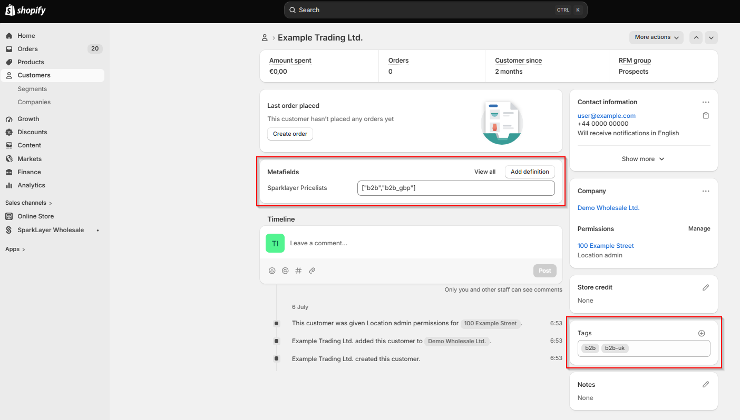Click the SparkLayer Wholesale channel icon
Viewport: 740px width, 420px height.
(x=8, y=230)
